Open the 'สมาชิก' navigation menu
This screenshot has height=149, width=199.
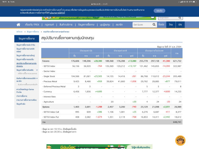pos(119,25)
